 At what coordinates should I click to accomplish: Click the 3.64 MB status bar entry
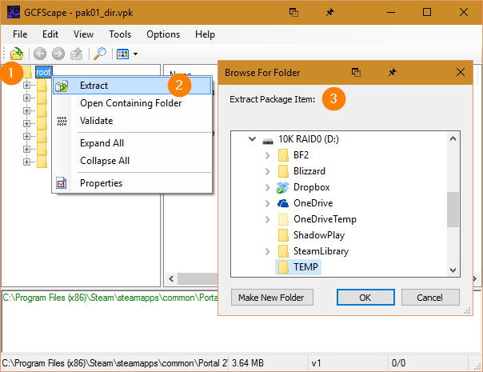[247, 363]
